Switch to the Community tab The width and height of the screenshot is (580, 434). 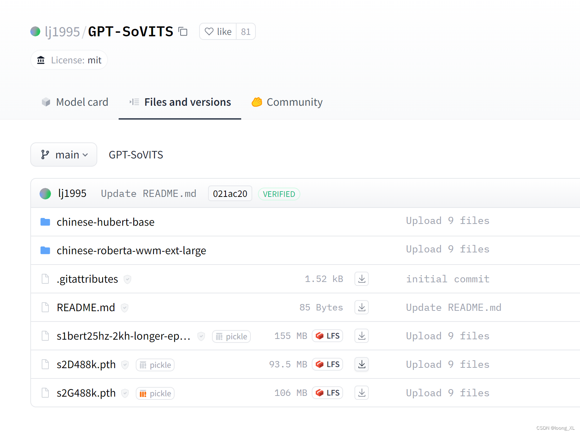click(x=287, y=102)
